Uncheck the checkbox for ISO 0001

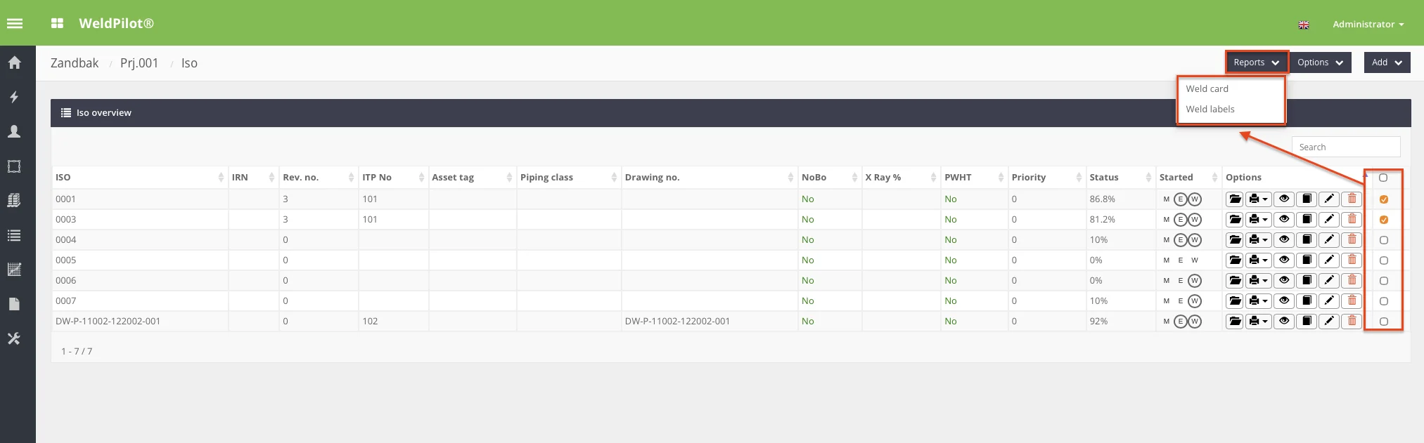pyautogui.click(x=1383, y=199)
